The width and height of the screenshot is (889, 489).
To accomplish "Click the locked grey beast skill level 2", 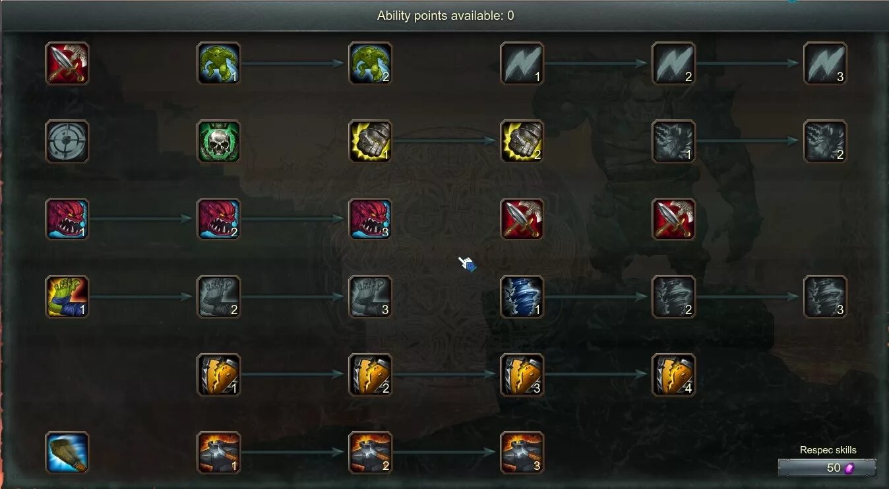I will (x=825, y=141).
